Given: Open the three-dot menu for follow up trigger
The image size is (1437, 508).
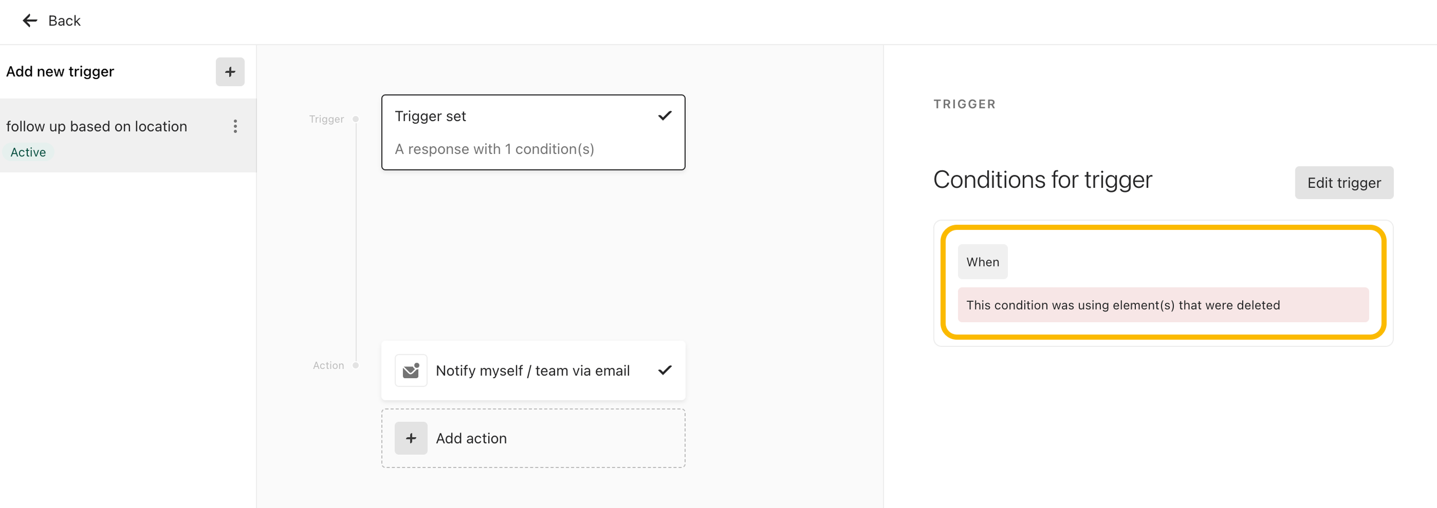Looking at the screenshot, I should pyautogui.click(x=235, y=126).
